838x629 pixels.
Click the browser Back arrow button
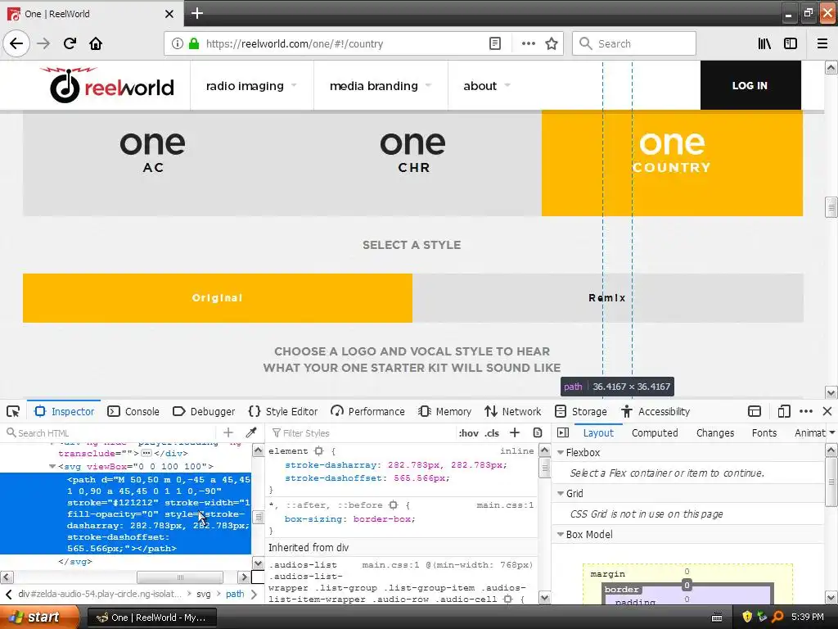tap(16, 43)
